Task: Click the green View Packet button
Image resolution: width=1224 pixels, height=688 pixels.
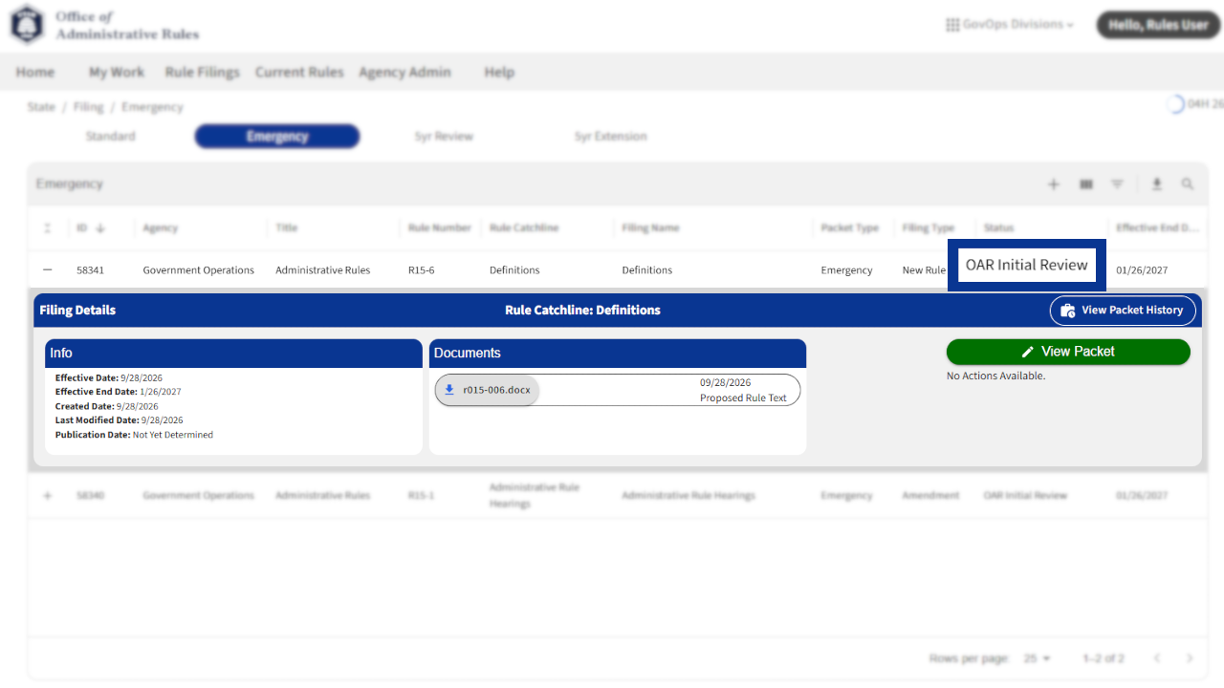Action: pyautogui.click(x=1068, y=352)
